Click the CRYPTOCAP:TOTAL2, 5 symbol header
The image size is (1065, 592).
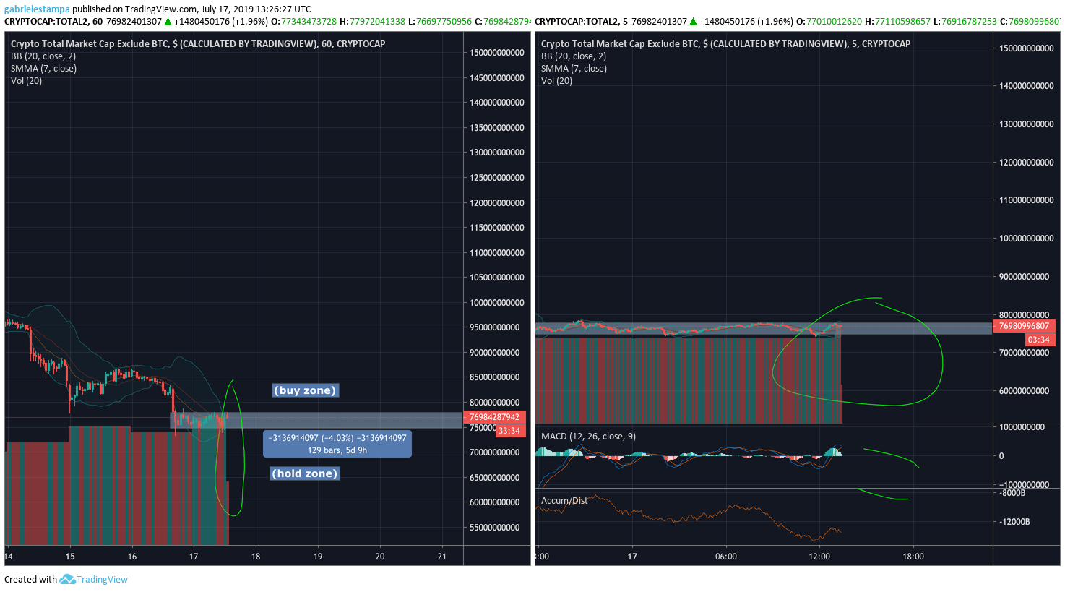582,22
